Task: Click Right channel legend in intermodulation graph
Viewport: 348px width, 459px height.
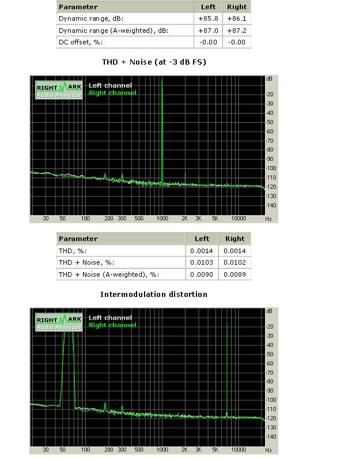Action: [x=112, y=325]
